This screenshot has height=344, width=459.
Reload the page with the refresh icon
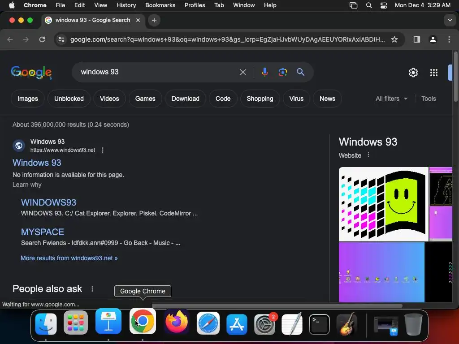tap(42, 39)
